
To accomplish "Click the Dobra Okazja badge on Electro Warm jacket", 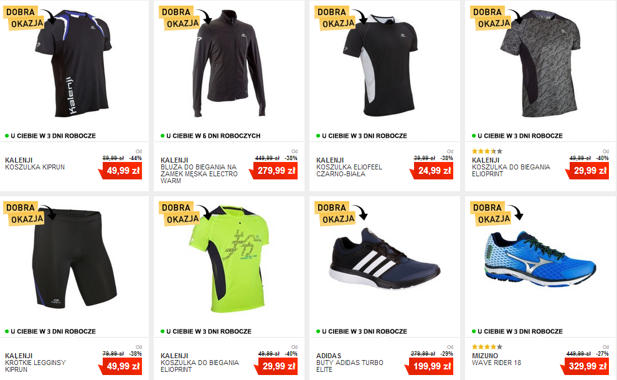I will (x=180, y=17).
